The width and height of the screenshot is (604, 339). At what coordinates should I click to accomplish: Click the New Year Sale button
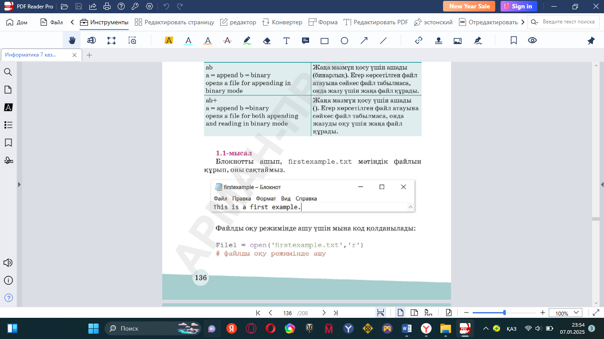469,6
